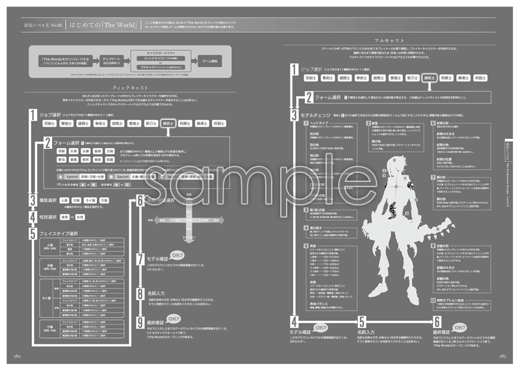Click highlighted 錬装士 job in Full Cast section
This screenshot has width=520, height=371.
[x=430, y=78]
